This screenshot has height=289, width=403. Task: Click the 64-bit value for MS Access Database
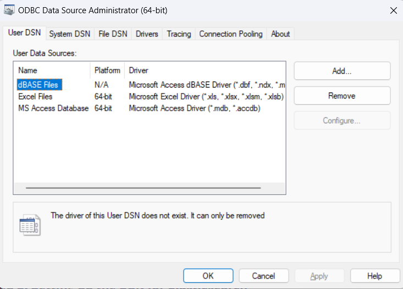pyautogui.click(x=103, y=108)
